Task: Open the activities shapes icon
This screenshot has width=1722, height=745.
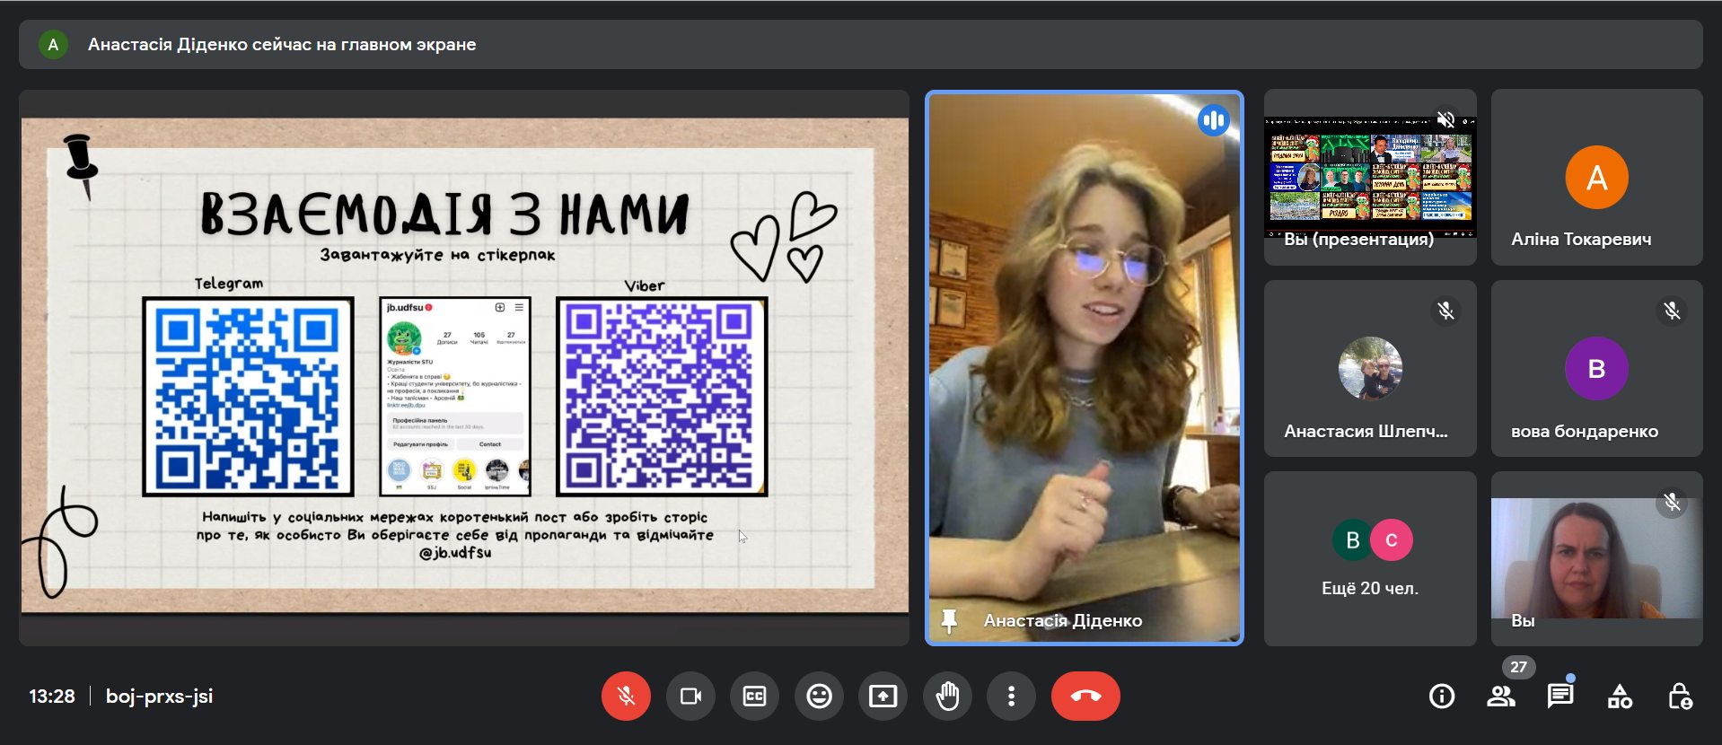Action: 1620,696
